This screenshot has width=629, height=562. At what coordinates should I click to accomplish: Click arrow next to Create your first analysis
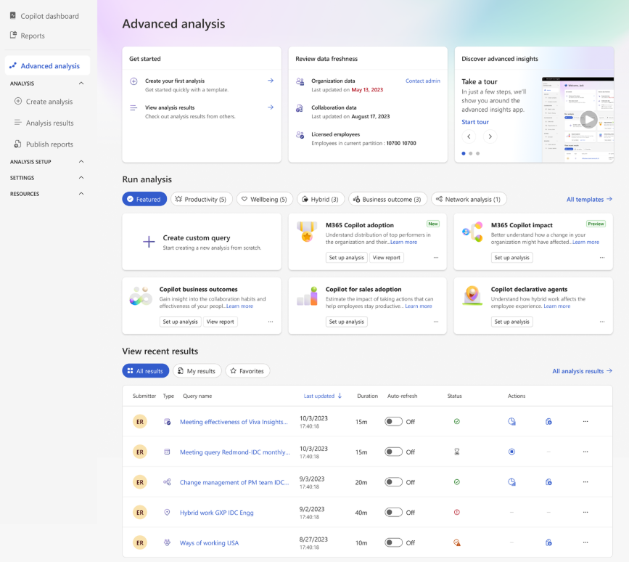271,81
